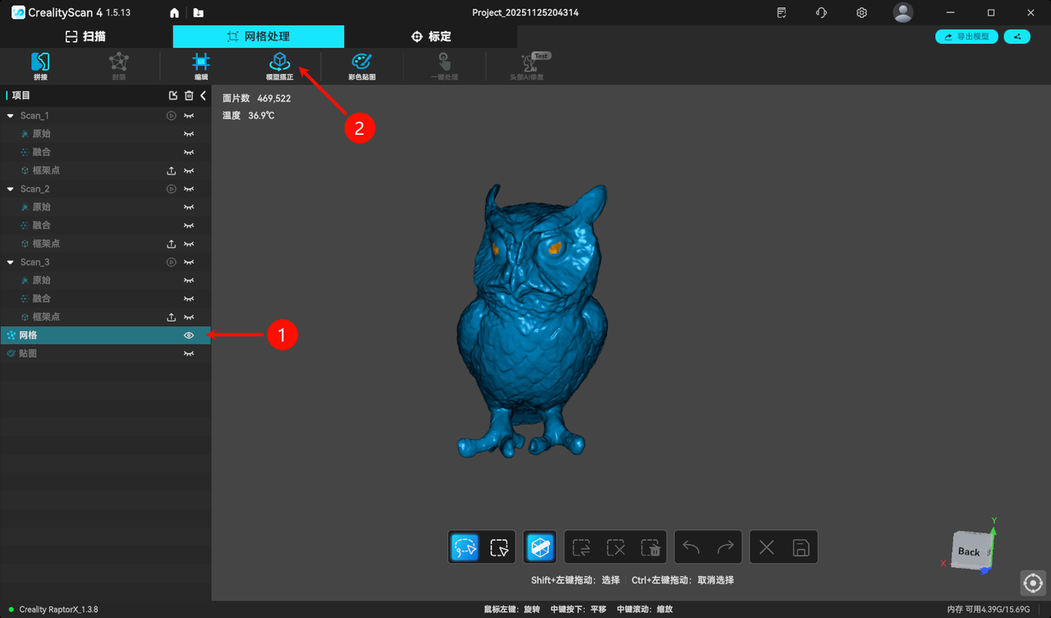This screenshot has height=618, width=1051.
Task: Collapse the Scan_1 tree node
Action: point(11,116)
